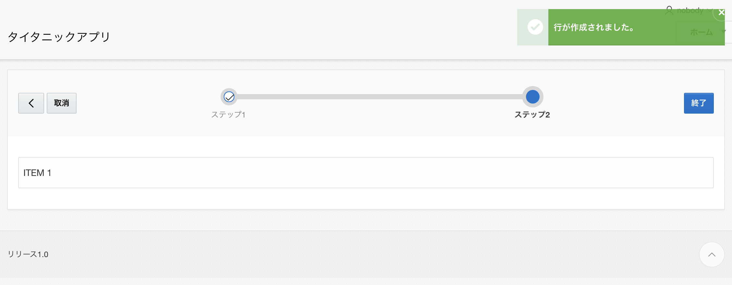This screenshot has height=285, width=732.
Task: Expand the ホーム dropdown arrow
Action: tap(723, 31)
